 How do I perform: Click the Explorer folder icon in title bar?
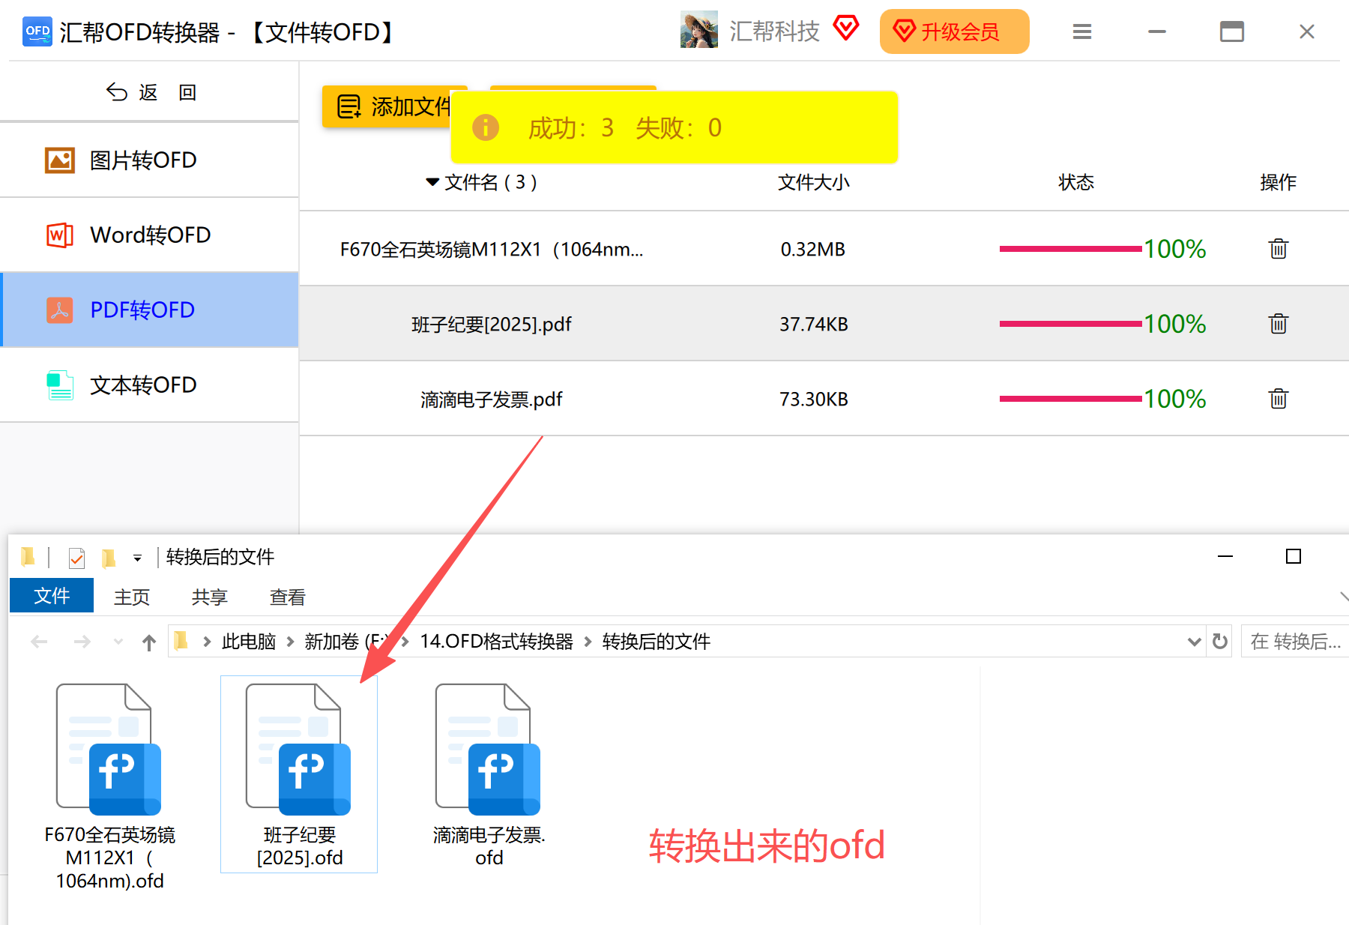[28, 556]
